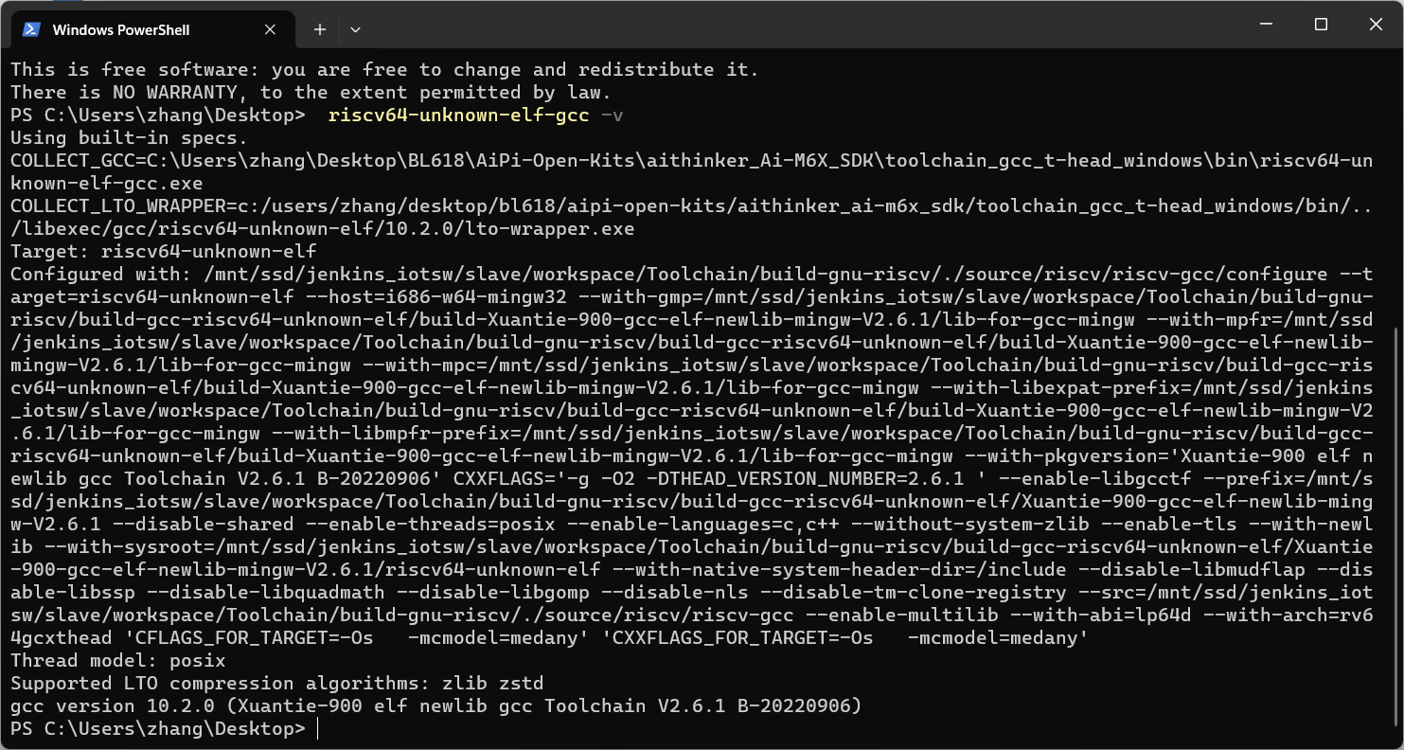
Task: Click the gray -v flag text
Action: click(x=613, y=116)
